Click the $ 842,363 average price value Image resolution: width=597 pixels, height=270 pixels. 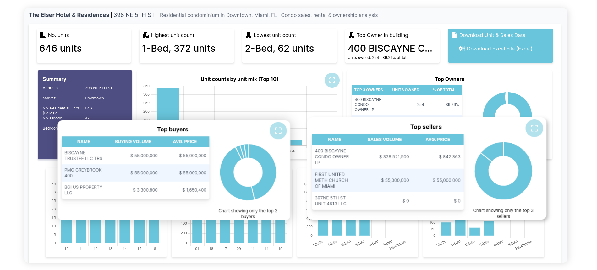pyautogui.click(x=450, y=157)
